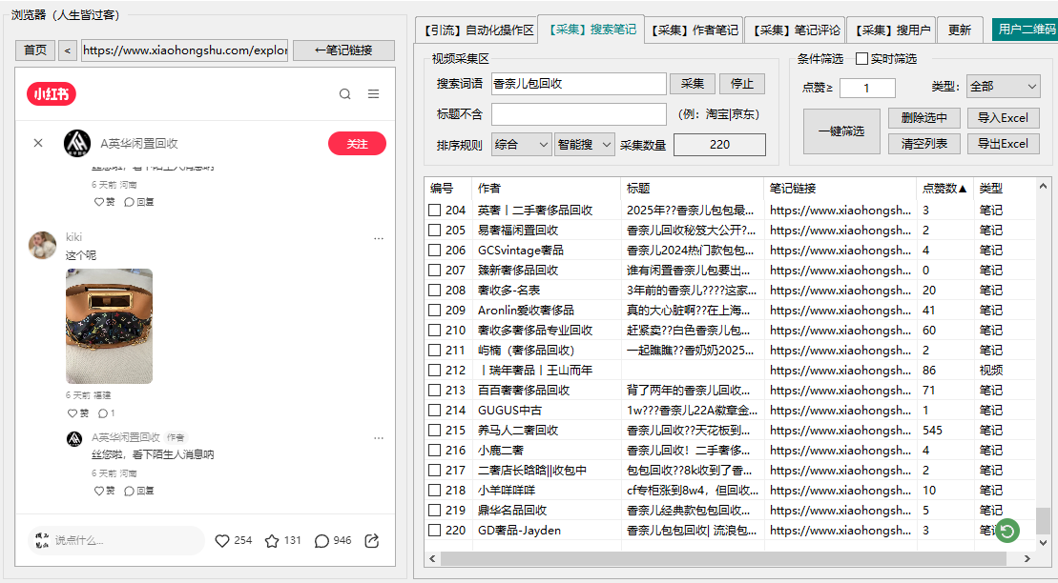1058x583 pixels.
Task: Switch to 【采集】搜索笔记 tab
Action: 591,30
